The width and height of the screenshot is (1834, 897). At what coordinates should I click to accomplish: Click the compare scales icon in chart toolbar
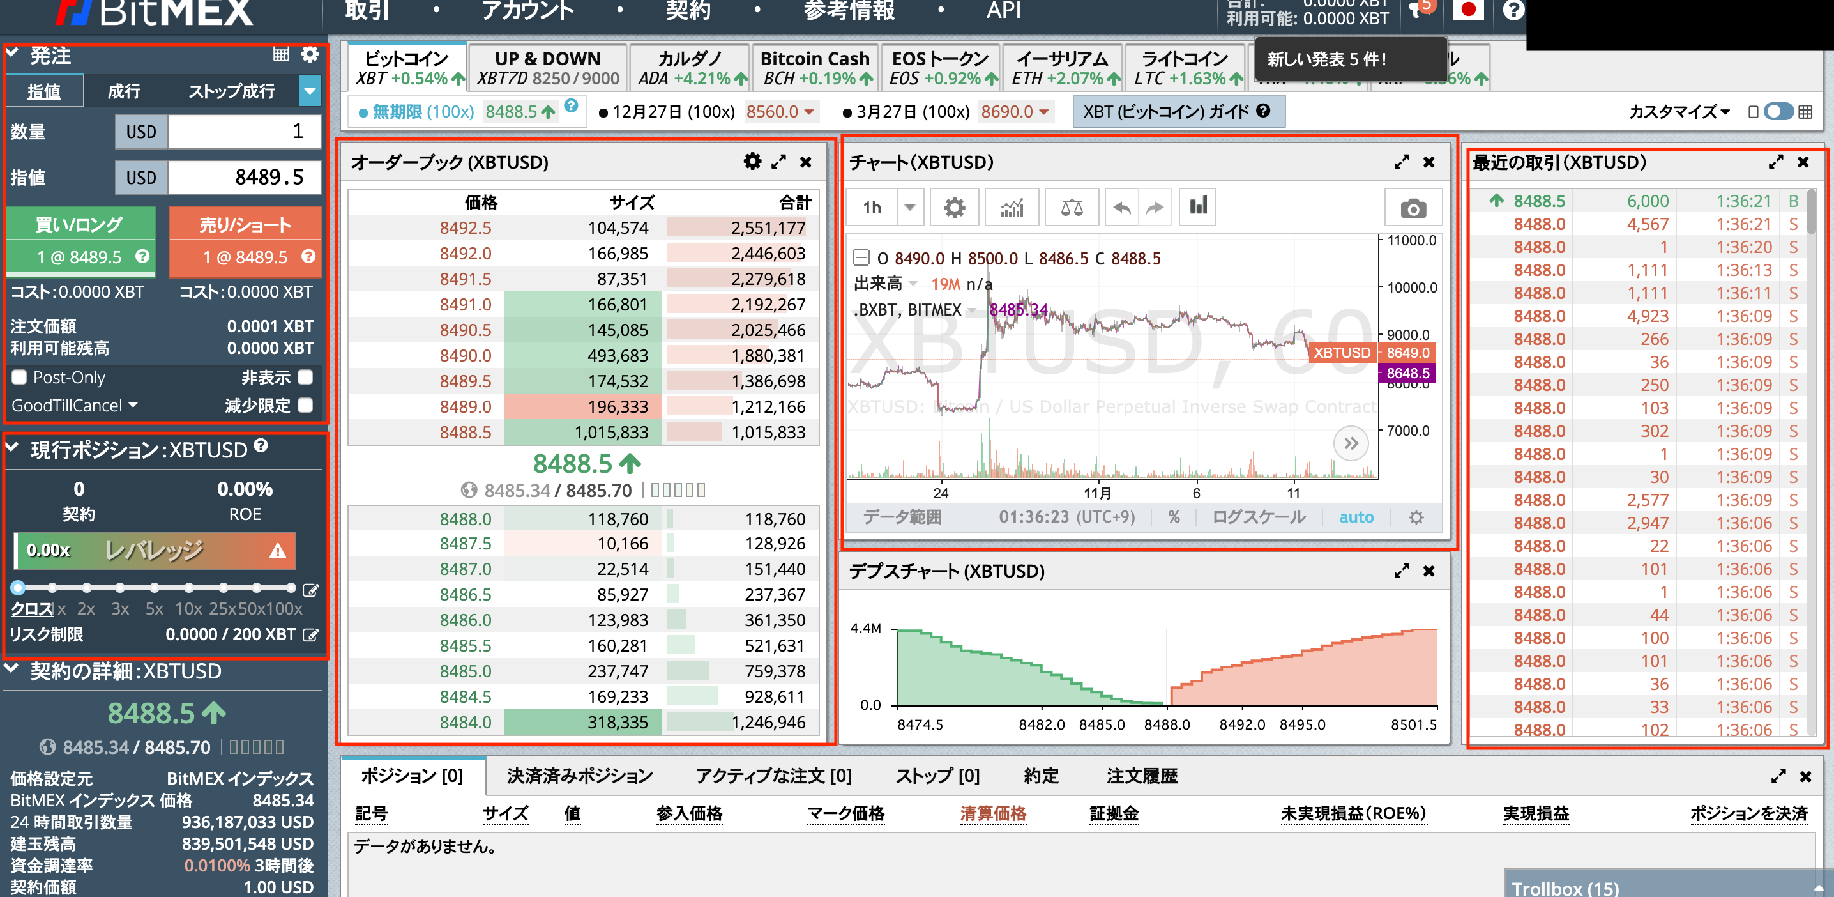click(x=1072, y=208)
